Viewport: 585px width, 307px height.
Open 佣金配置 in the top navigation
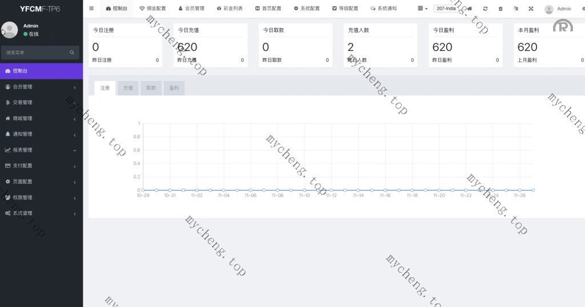(153, 9)
